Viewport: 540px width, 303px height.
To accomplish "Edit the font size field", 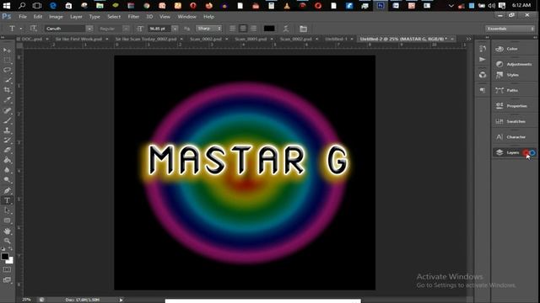I will coord(159,29).
